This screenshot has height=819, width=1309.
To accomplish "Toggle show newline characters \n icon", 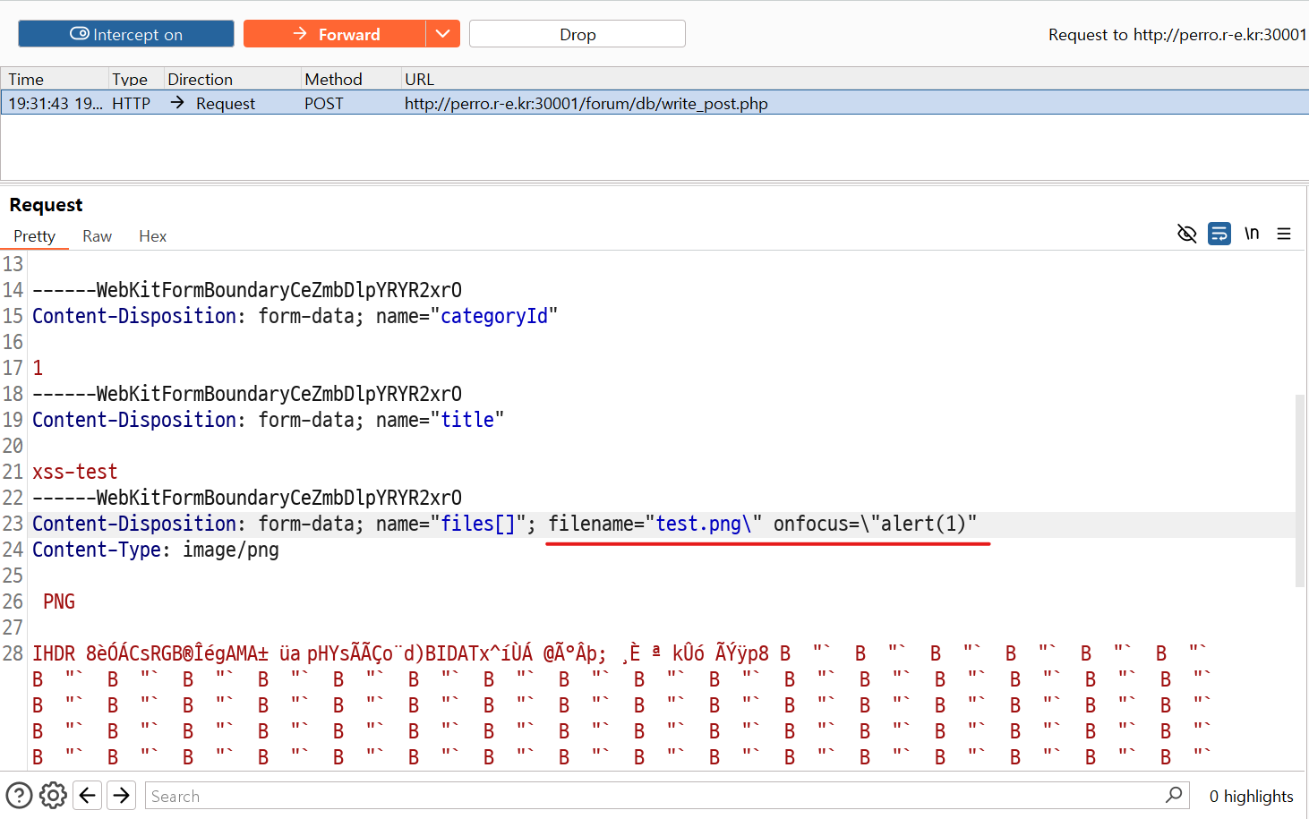I will click(1252, 234).
